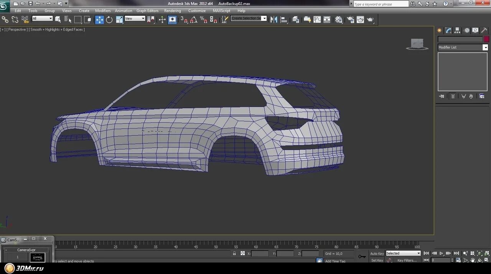The height and width of the screenshot is (274, 491).
Task: Open the Mirror tool
Action: coord(274,20)
